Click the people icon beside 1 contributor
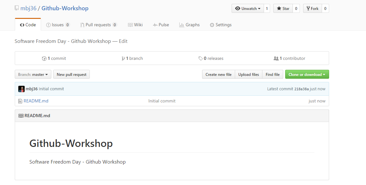Viewport: 366px width, 185px height. (x=276, y=59)
